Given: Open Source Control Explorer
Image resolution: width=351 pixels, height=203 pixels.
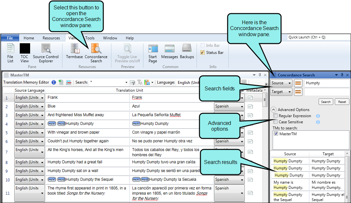Looking at the screenshot, I should [x=46, y=53].
